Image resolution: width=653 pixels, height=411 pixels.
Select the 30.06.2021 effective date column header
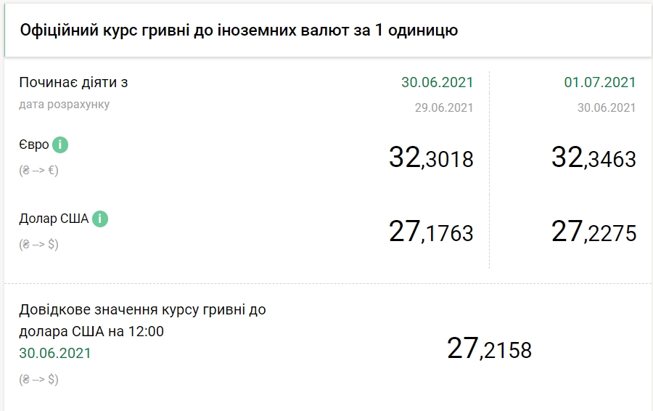click(x=437, y=82)
